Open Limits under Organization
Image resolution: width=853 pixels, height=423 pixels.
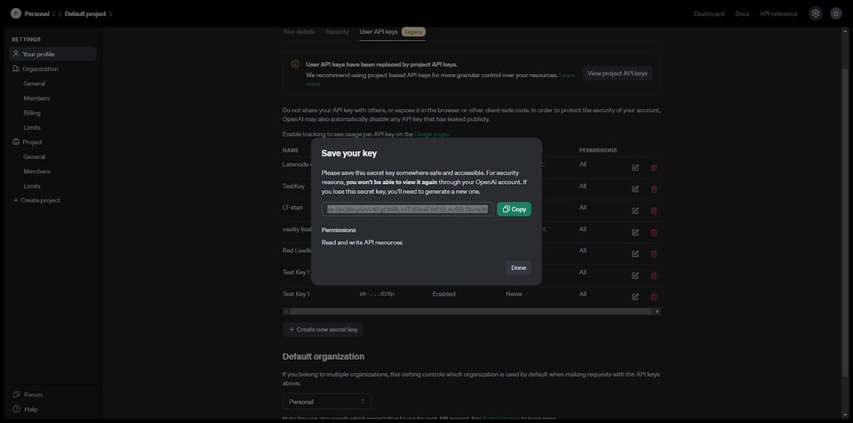pos(32,127)
